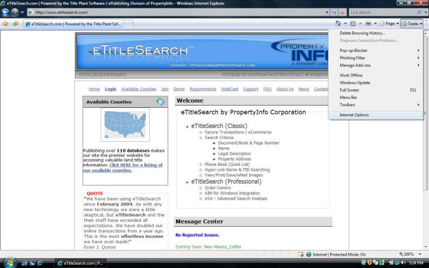
Task: Choose Internet Options in Tools menu
Action: point(375,115)
